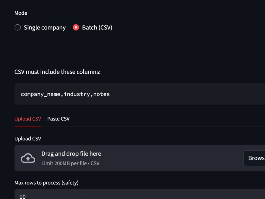Click 'industry' in the code block
Image resolution: width=265 pixels, height=199 pixels.
(77, 94)
